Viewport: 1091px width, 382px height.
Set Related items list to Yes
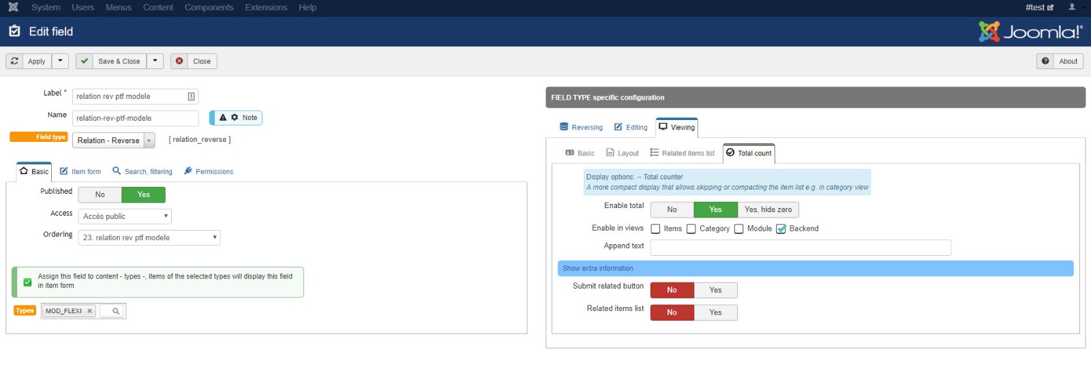pyautogui.click(x=715, y=312)
